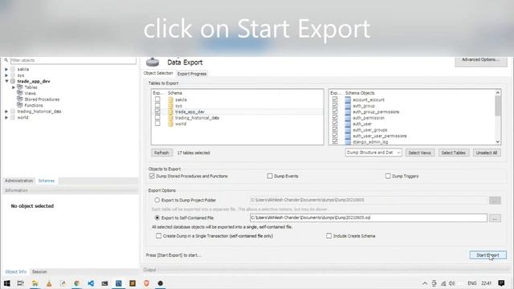This screenshot has width=514, height=289.
Task: Switch to Object Selection tab
Action: [x=158, y=73]
